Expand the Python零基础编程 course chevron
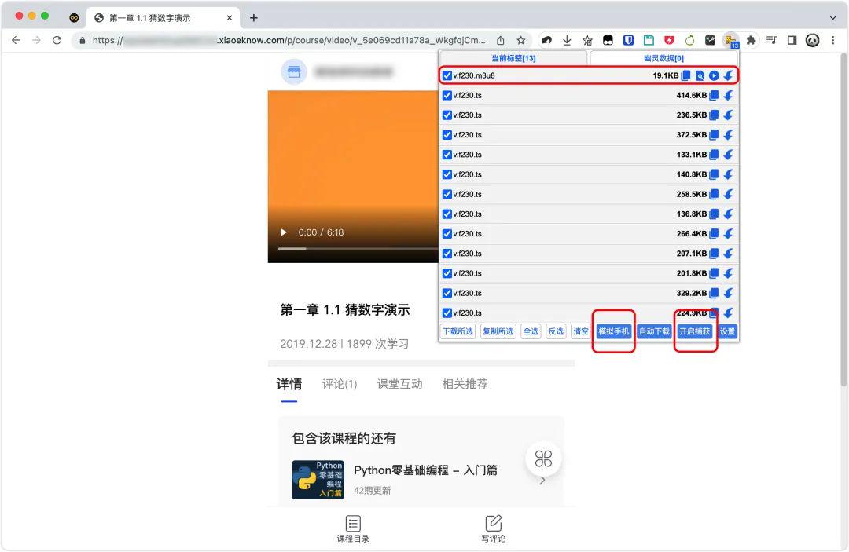 coord(542,480)
